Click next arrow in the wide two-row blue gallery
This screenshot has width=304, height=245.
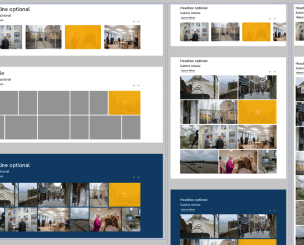click(x=138, y=178)
